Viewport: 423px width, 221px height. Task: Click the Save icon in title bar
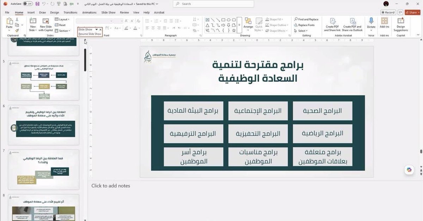point(37,4)
